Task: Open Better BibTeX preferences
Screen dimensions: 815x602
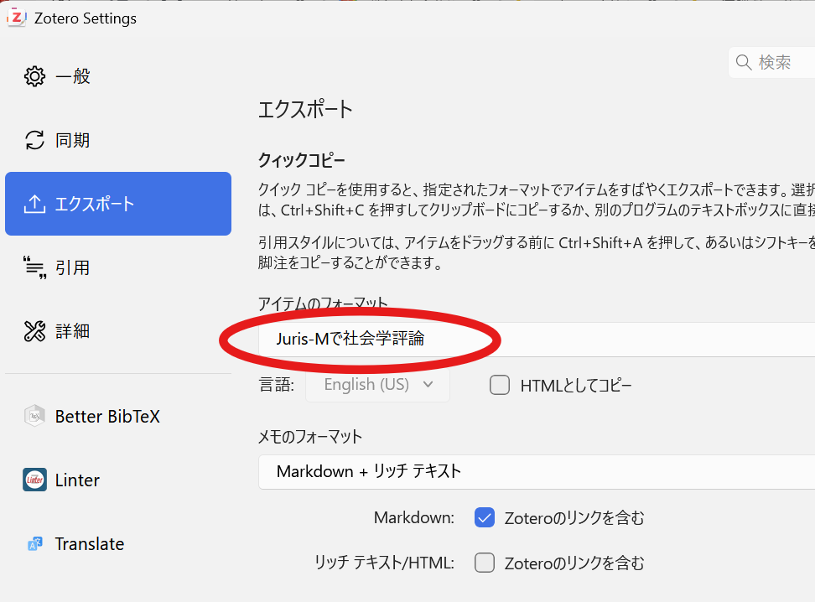Action: [x=118, y=416]
